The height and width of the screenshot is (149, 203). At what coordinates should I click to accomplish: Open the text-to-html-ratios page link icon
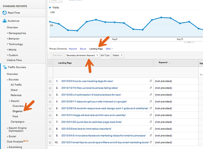[151, 129]
